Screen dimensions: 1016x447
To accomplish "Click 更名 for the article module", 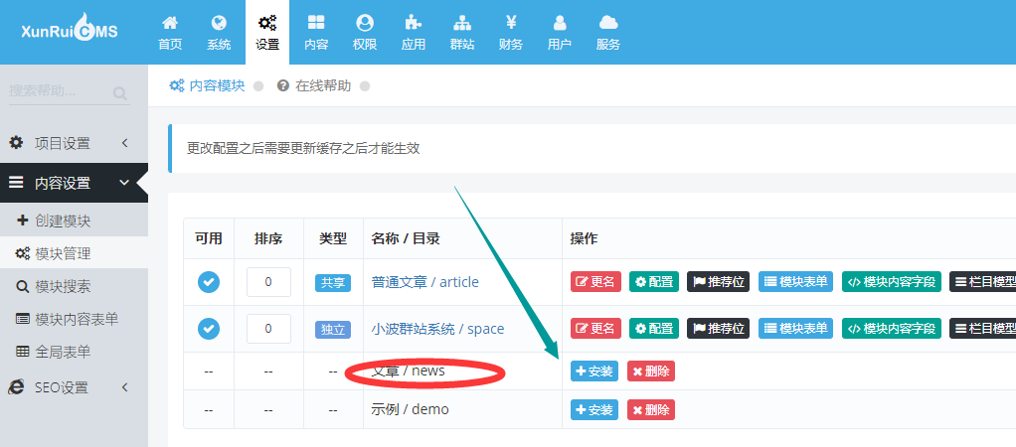I will [595, 282].
